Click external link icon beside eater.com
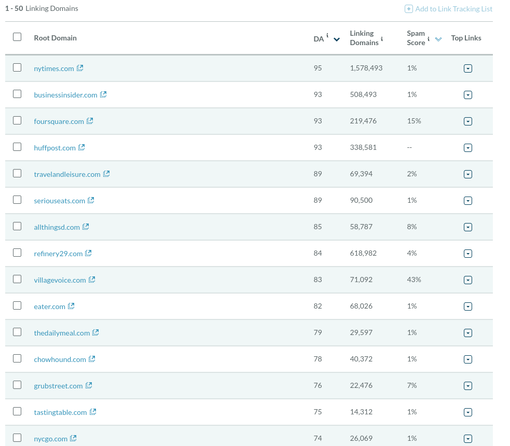This screenshot has height=446, width=510. (71, 306)
